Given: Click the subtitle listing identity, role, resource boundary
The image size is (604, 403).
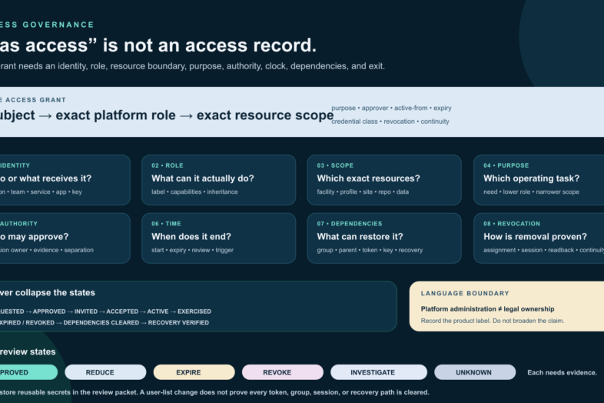Looking at the screenshot, I should pyautogui.click(x=192, y=66).
